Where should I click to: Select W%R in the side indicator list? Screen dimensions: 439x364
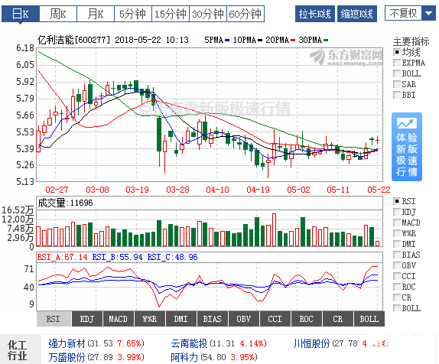pyautogui.click(x=405, y=233)
